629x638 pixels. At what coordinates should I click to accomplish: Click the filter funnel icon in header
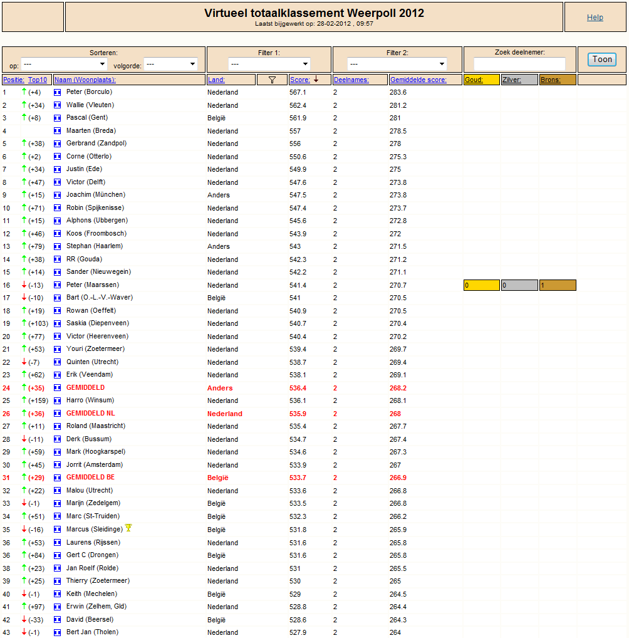(x=272, y=80)
